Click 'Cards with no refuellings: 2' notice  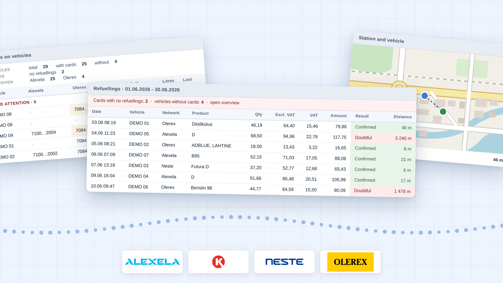tap(121, 101)
